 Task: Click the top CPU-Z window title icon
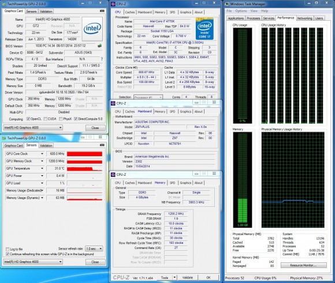pyautogui.click(x=113, y=4)
